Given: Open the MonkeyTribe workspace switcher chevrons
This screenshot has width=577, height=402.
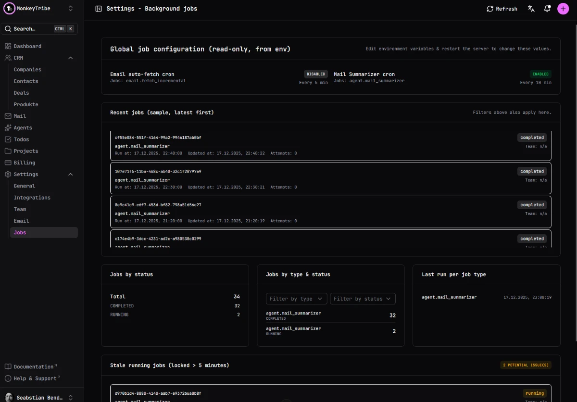Looking at the screenshot, I should click(71, 9).
